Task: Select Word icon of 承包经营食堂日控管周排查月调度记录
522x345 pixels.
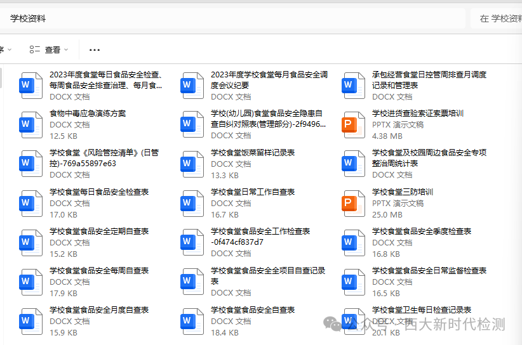Action: [x=353, y=86]
